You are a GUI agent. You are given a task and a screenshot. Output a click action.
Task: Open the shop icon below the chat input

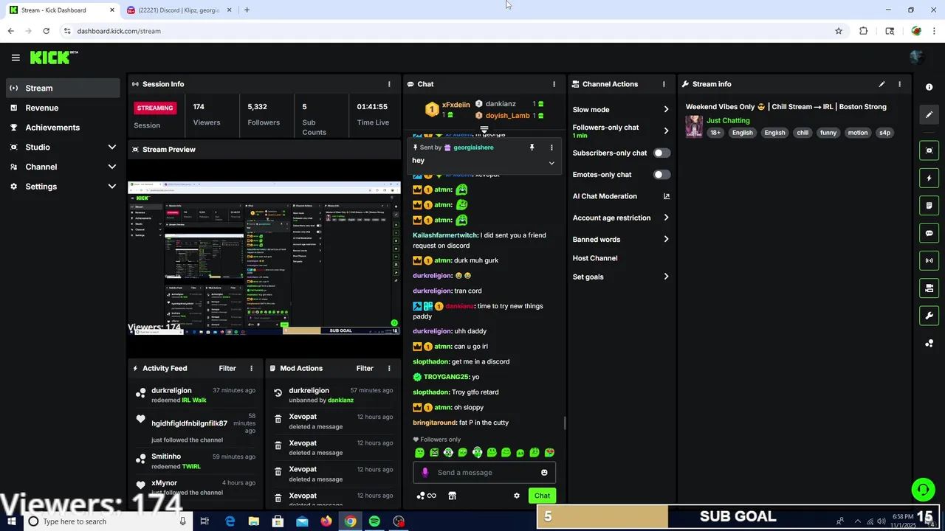(x=452, y=496)
